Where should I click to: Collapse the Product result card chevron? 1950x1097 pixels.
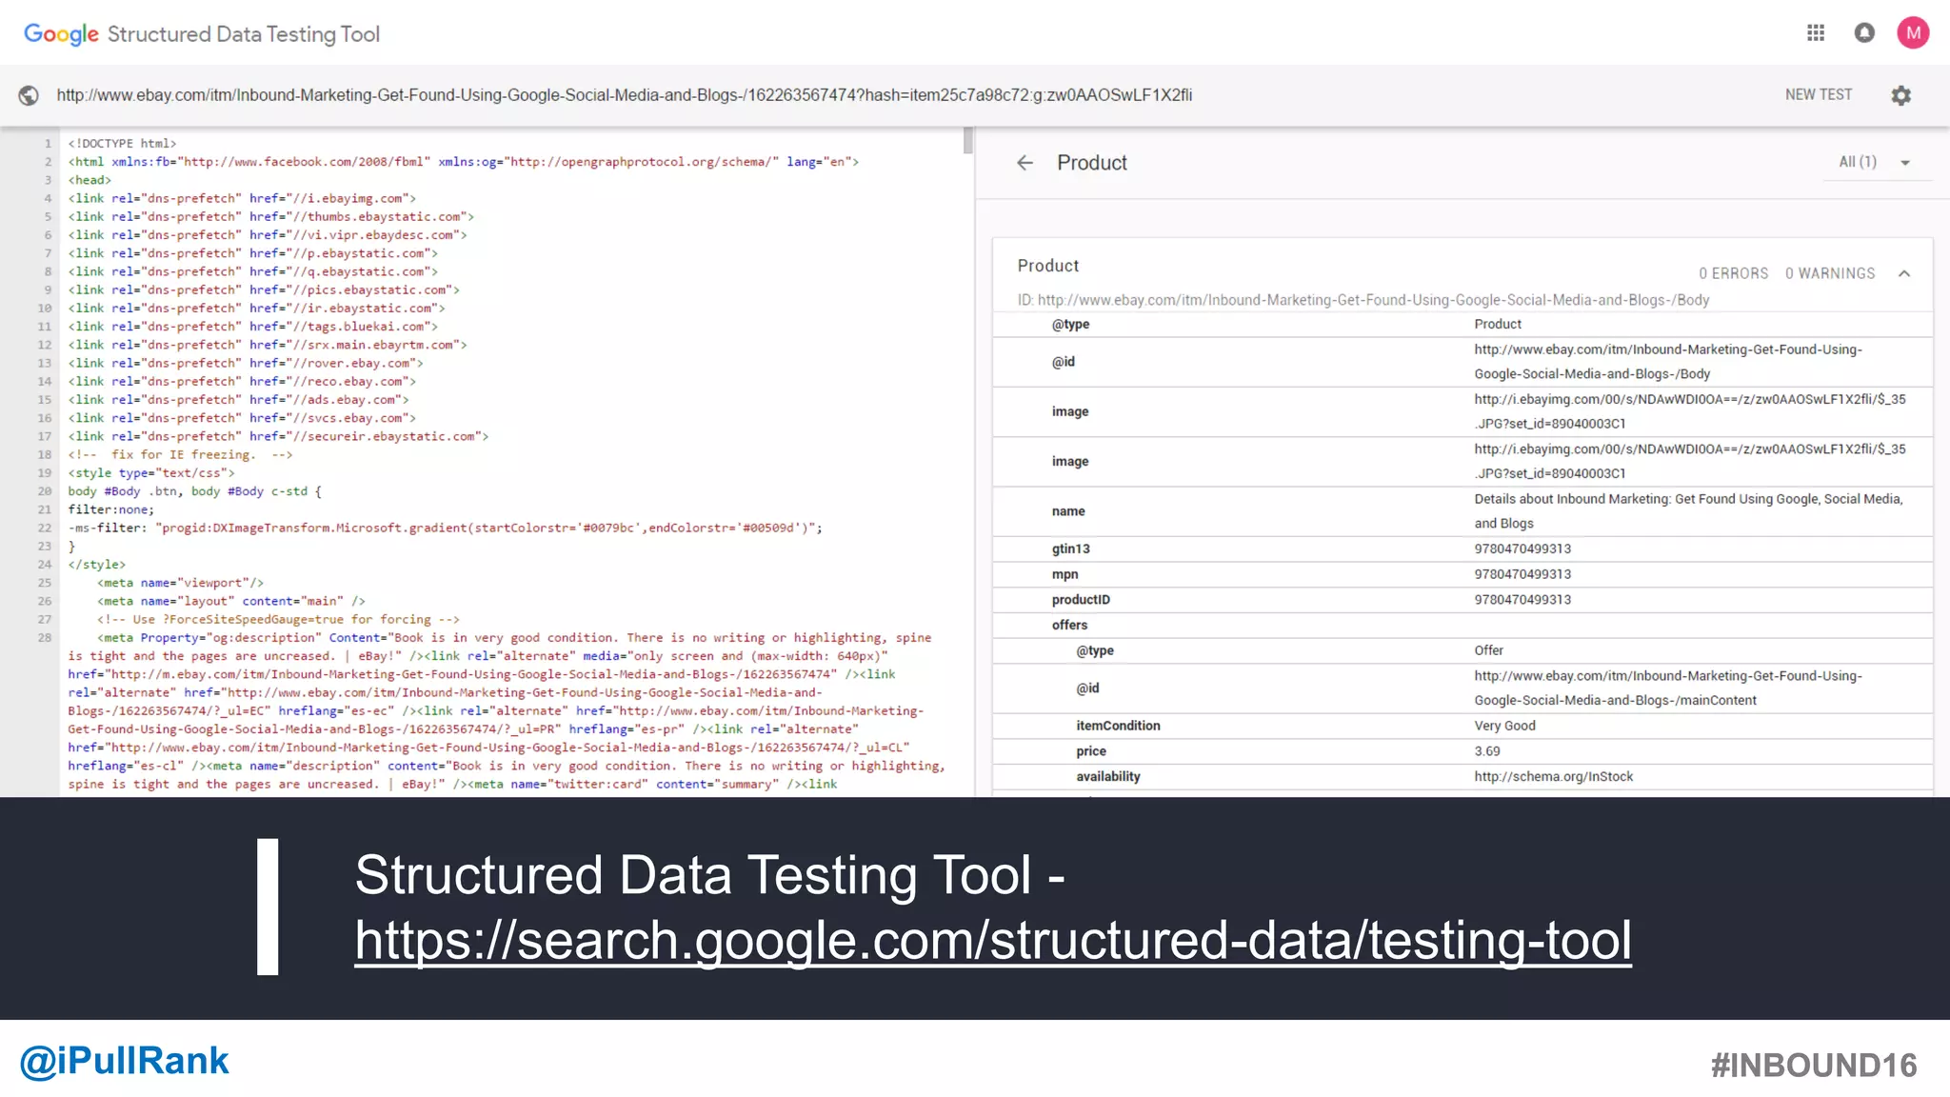coord(1904,273)
